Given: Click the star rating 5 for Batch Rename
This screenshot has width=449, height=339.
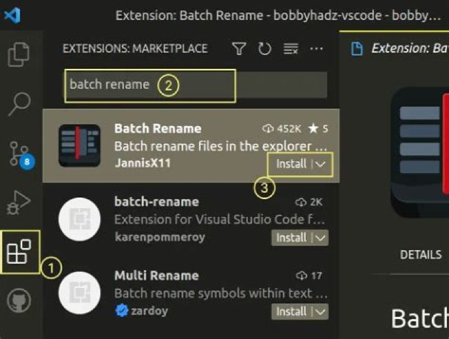Looking at the screenshot, I should tap(318, 129).
